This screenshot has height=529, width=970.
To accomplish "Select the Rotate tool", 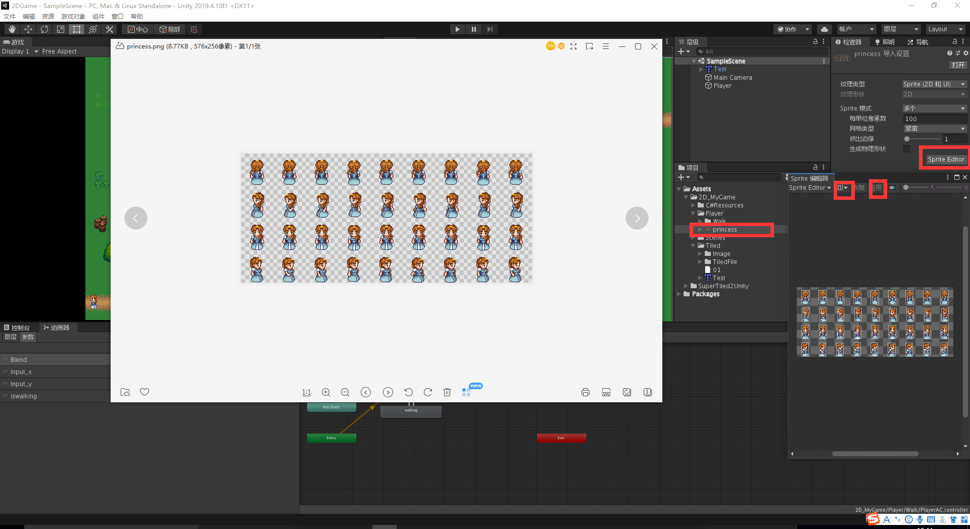I will pyautogui.click(x=44, y=29).
